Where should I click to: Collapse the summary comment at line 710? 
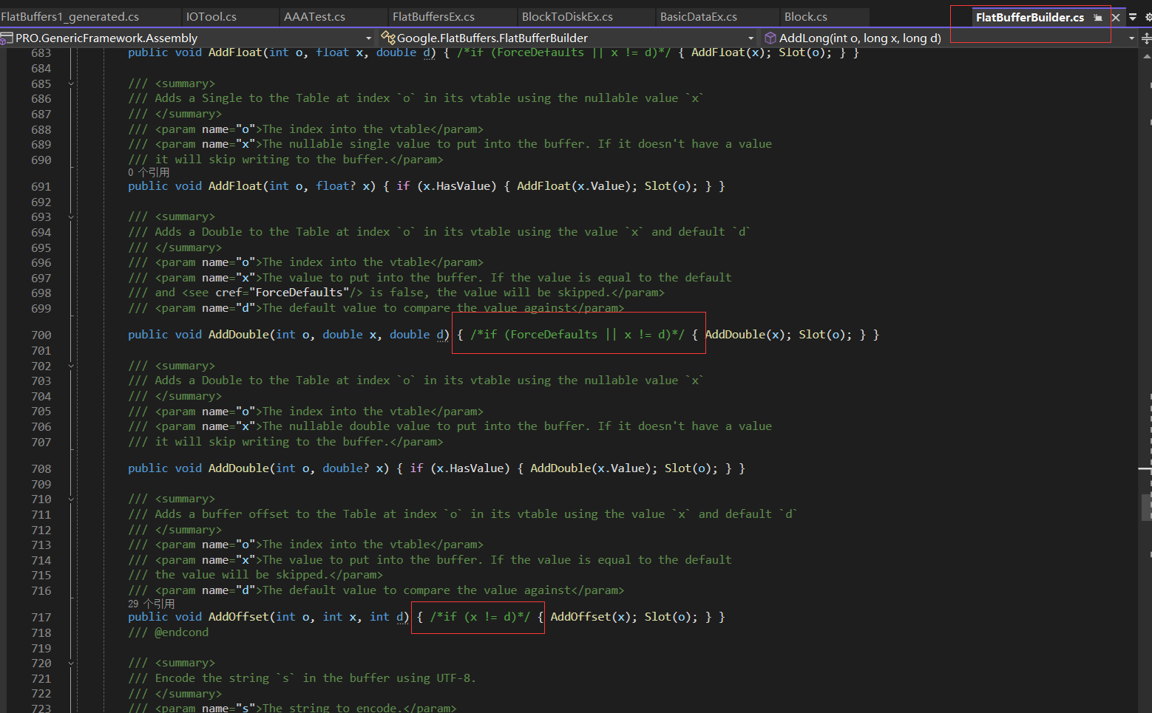(71, 499)
